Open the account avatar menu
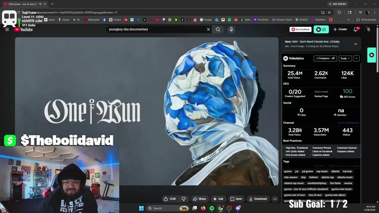This screenshot has width=379, height=213. (367, 29)
